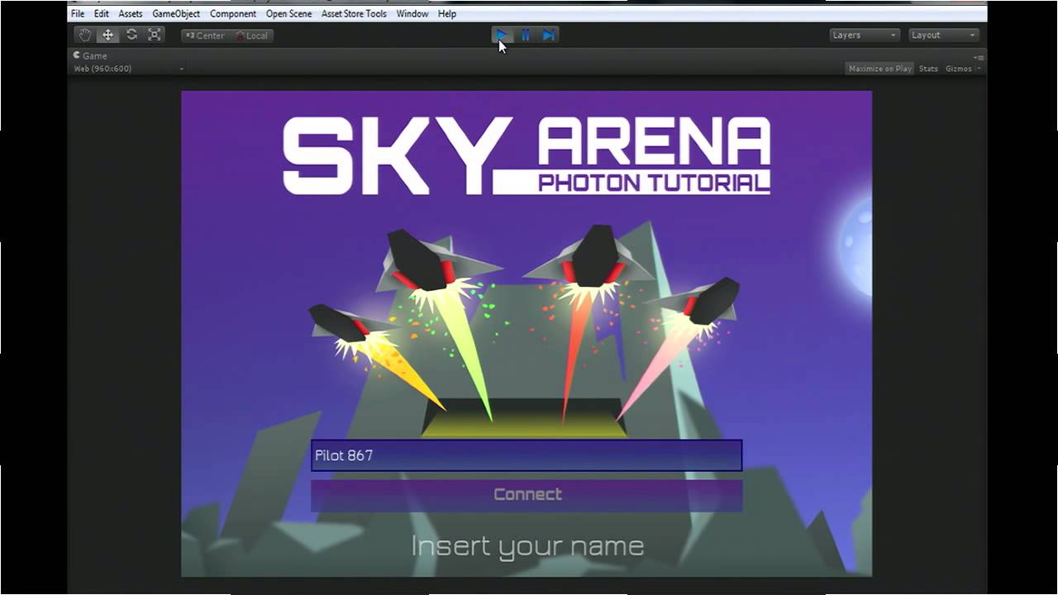Open the GameObject menu
The image size is (1058, 595).
[x=176, y=14]
